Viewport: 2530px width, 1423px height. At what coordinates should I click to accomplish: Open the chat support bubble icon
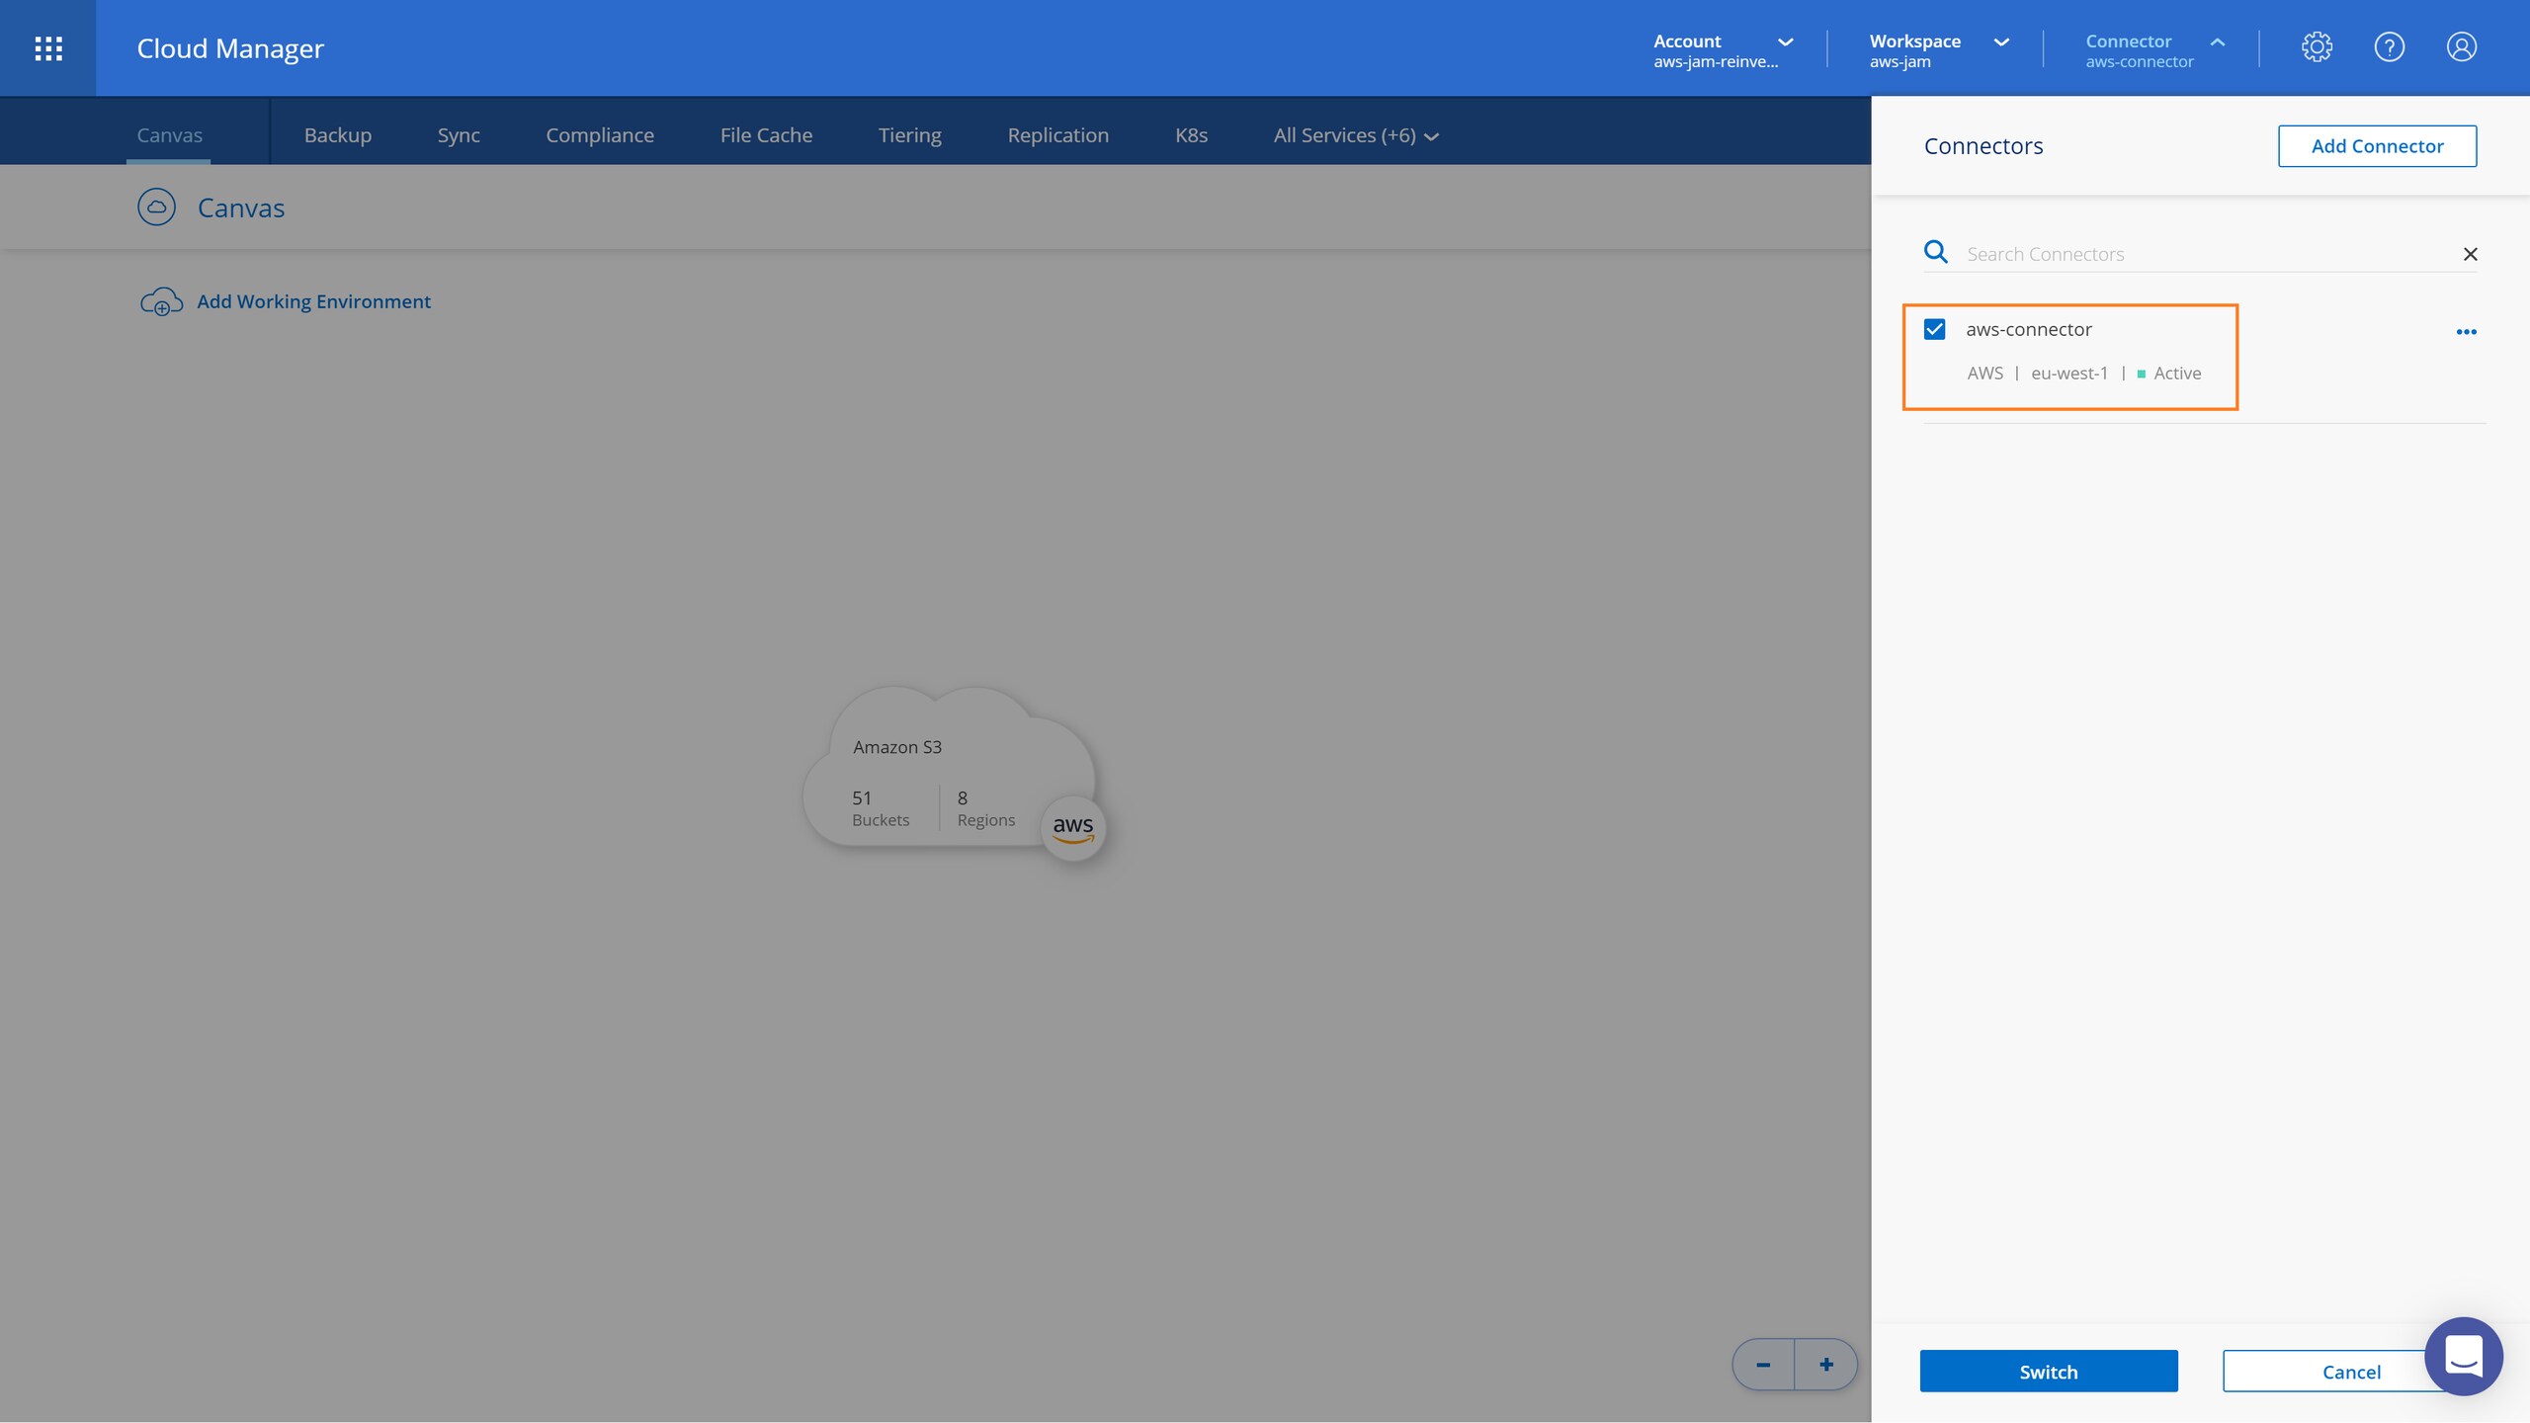point(2463,1356)
